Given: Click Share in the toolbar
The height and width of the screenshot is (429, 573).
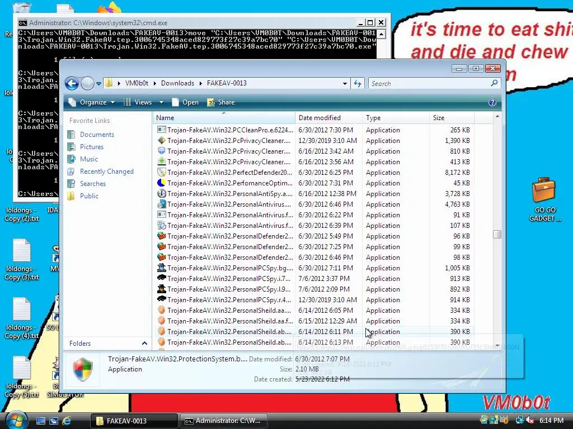Looking at the screenshot, I should (x=220, y=102).
